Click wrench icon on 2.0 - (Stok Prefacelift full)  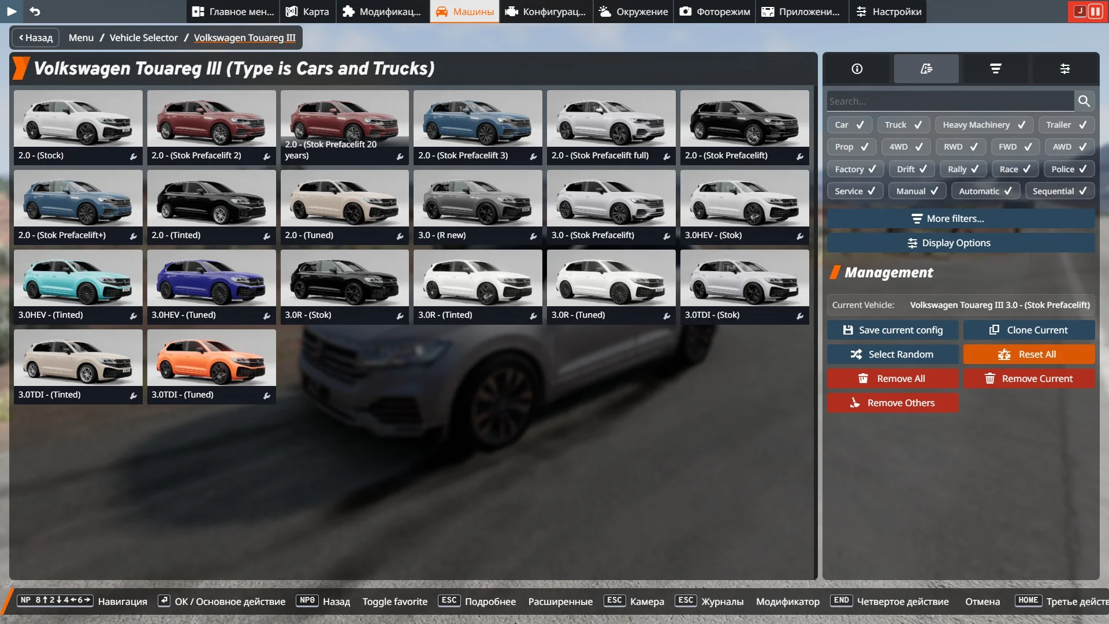(667, 157)
